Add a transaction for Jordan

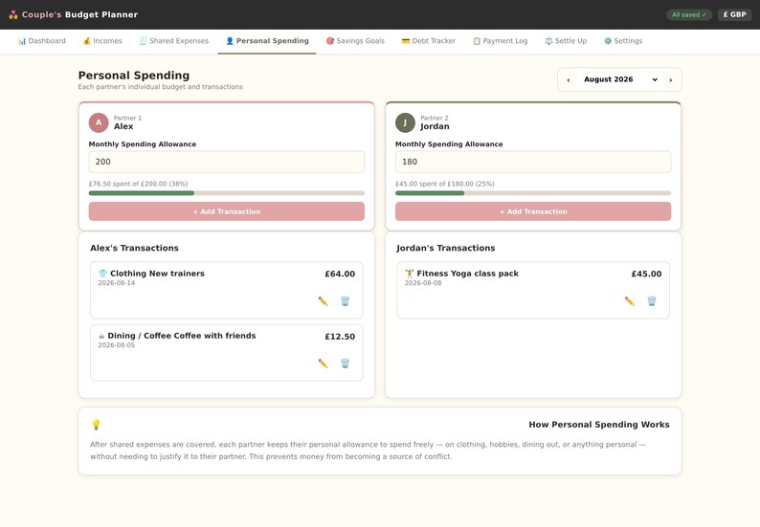pos(533,211)
